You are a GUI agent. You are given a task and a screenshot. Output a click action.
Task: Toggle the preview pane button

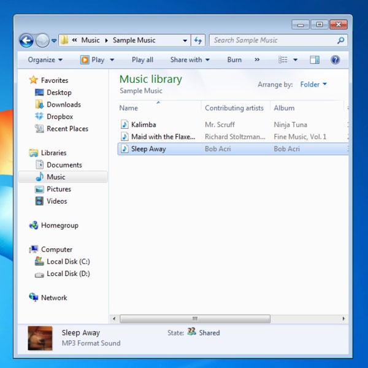(315, 60)
